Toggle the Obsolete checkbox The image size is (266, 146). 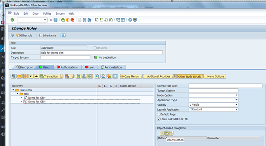[95, 48]
